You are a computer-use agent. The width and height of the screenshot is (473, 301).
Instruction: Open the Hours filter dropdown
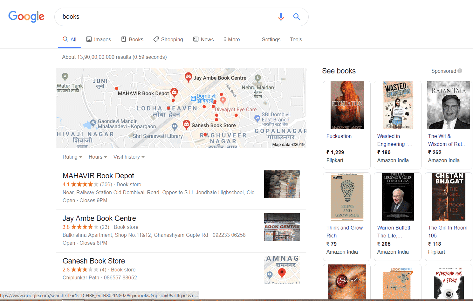click(98, 157)
